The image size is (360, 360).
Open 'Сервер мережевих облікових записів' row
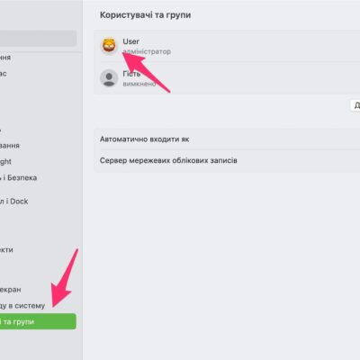coord(227,160)
